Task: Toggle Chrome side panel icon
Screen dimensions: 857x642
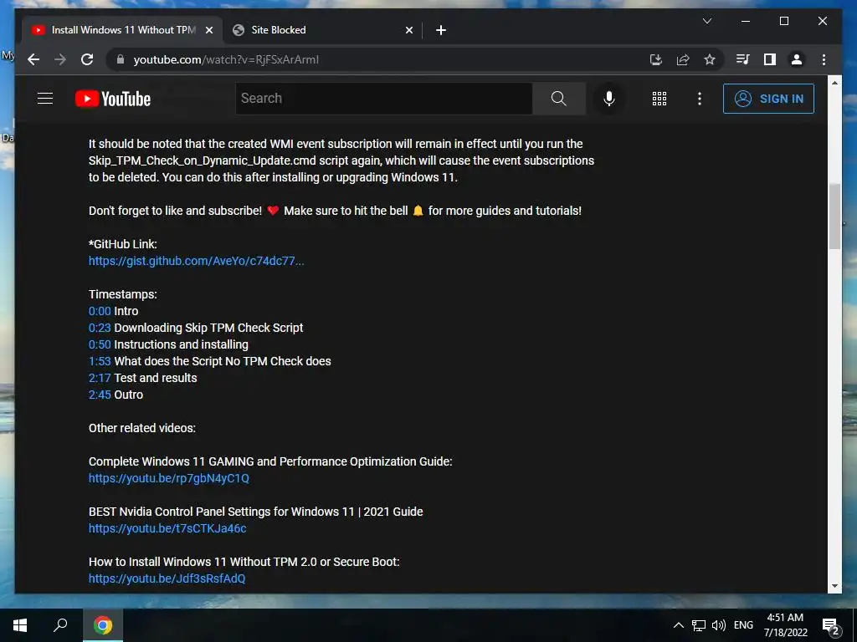Action: 770,59
